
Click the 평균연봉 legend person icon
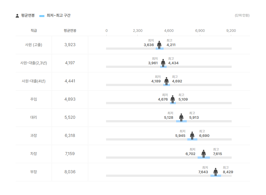[x=17, y=16]
